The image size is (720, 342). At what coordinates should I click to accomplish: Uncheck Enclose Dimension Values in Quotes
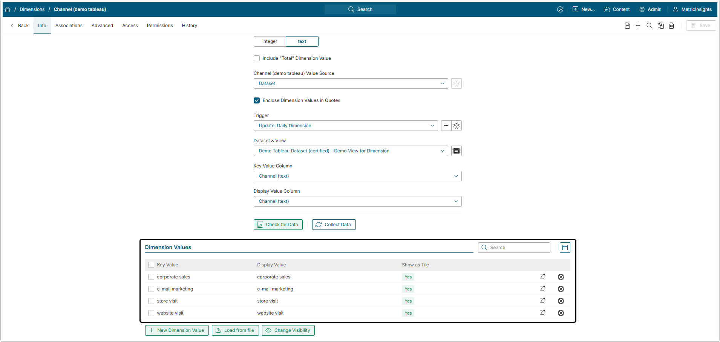pos(257,100)
